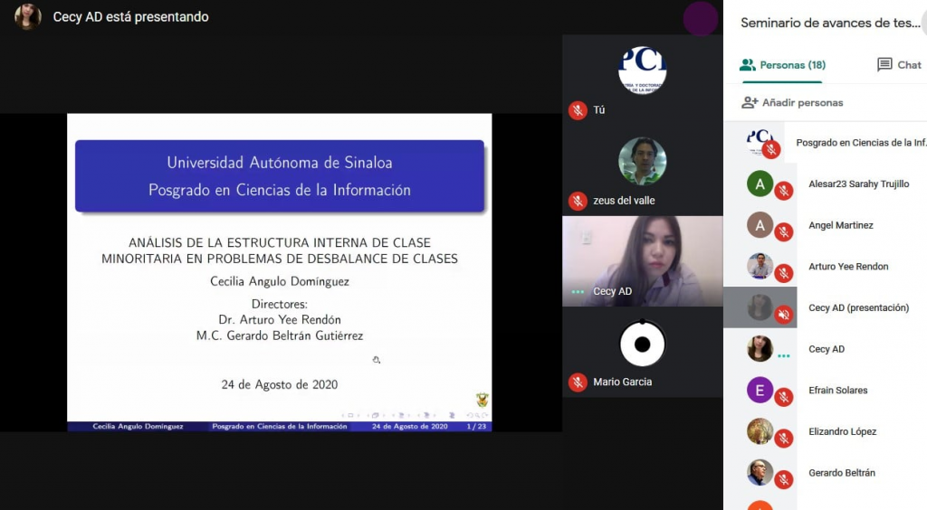Click Añadir personas button
927x510 pixels.
pos(792,103)
